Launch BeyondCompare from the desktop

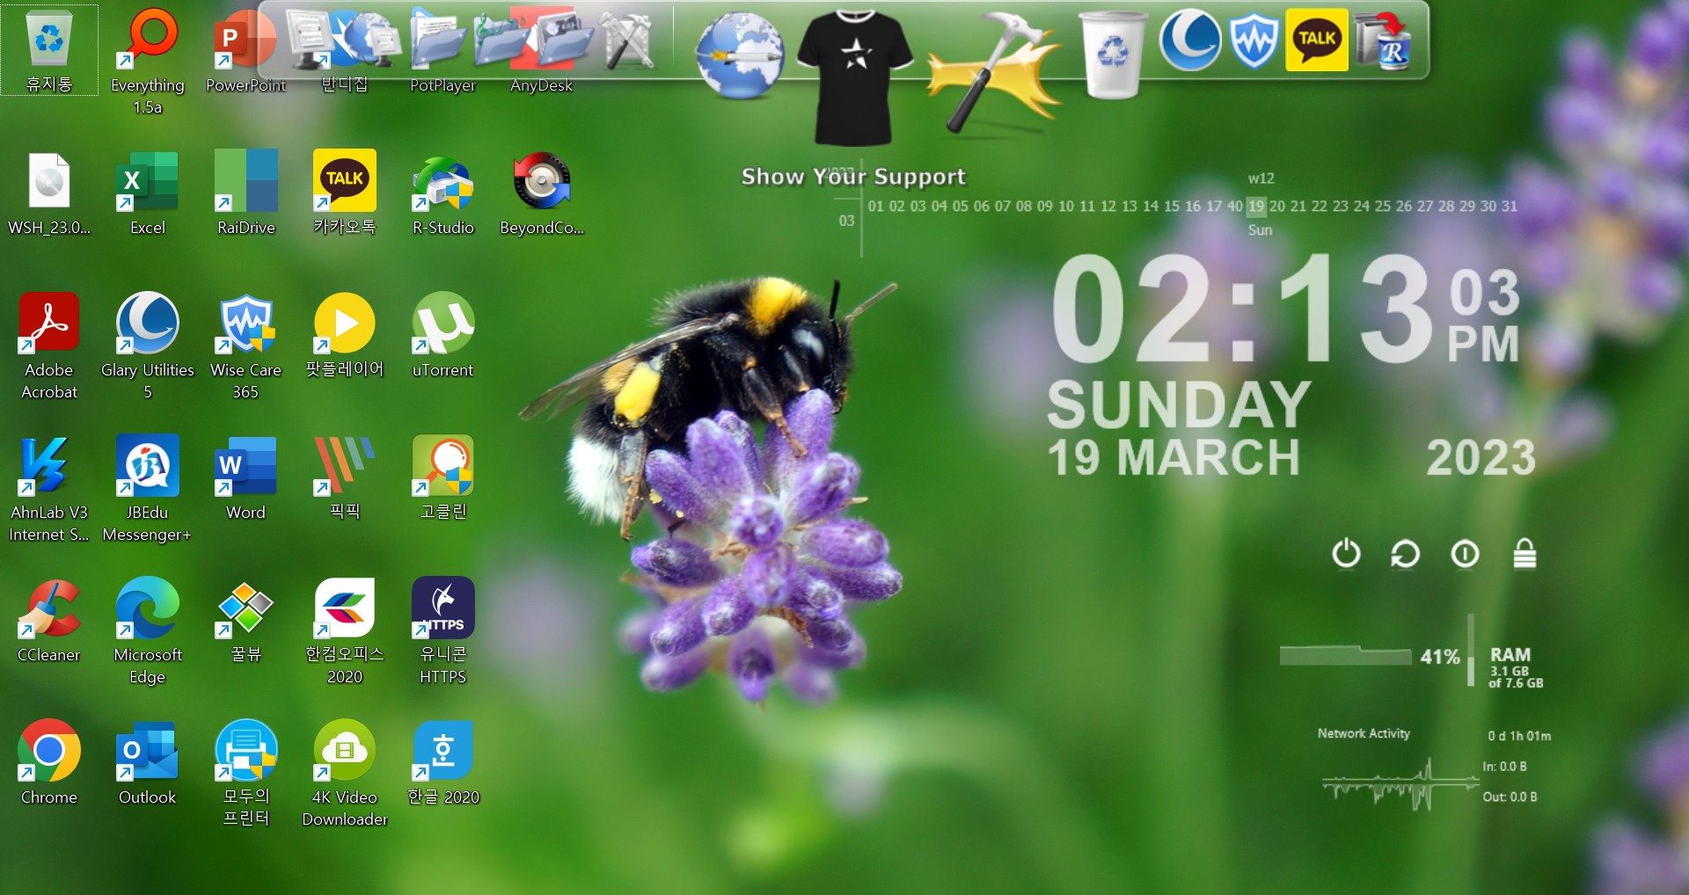click(x=542, y=193)
